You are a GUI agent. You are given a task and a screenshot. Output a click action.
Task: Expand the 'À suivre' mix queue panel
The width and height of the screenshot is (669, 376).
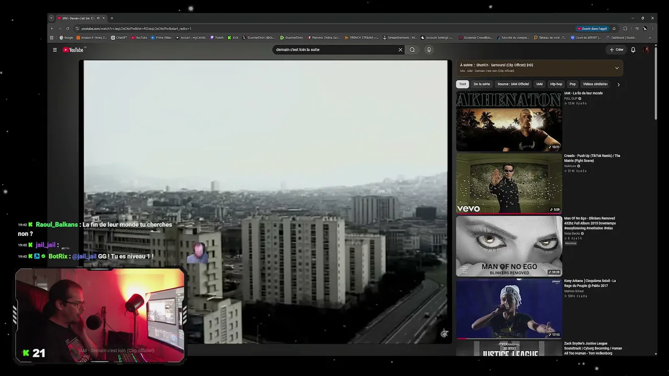pos(617,68)
